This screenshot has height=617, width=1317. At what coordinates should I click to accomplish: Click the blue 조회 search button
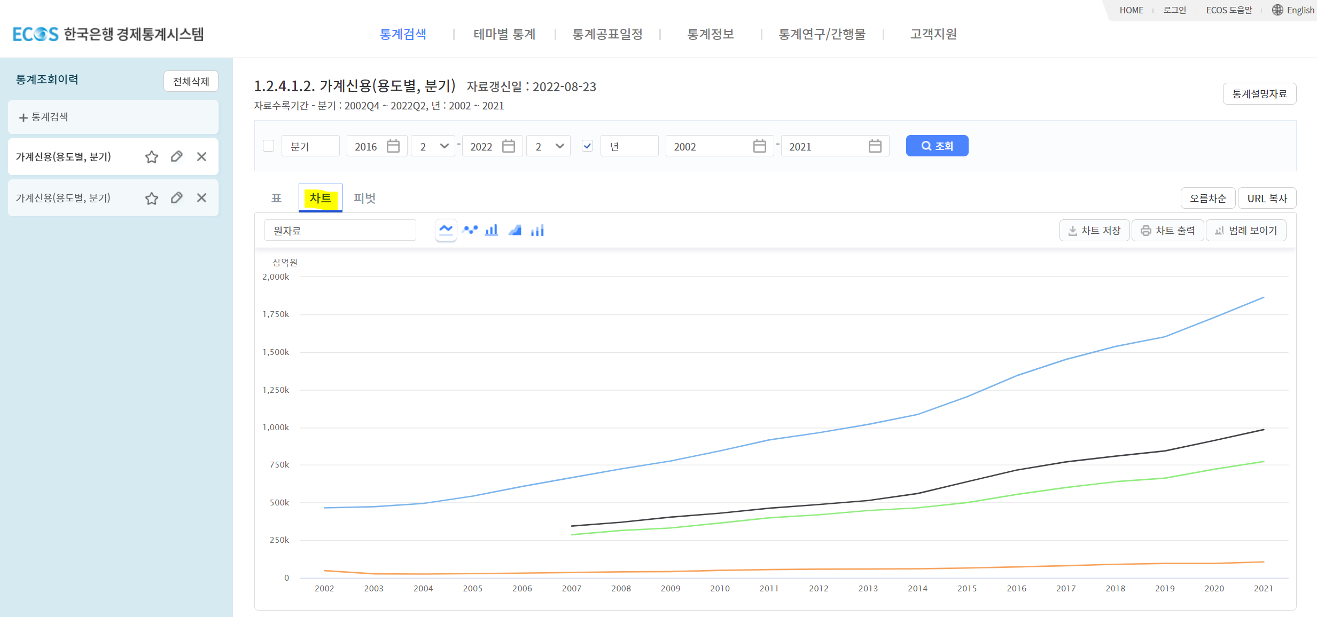(x=937, y=146)
